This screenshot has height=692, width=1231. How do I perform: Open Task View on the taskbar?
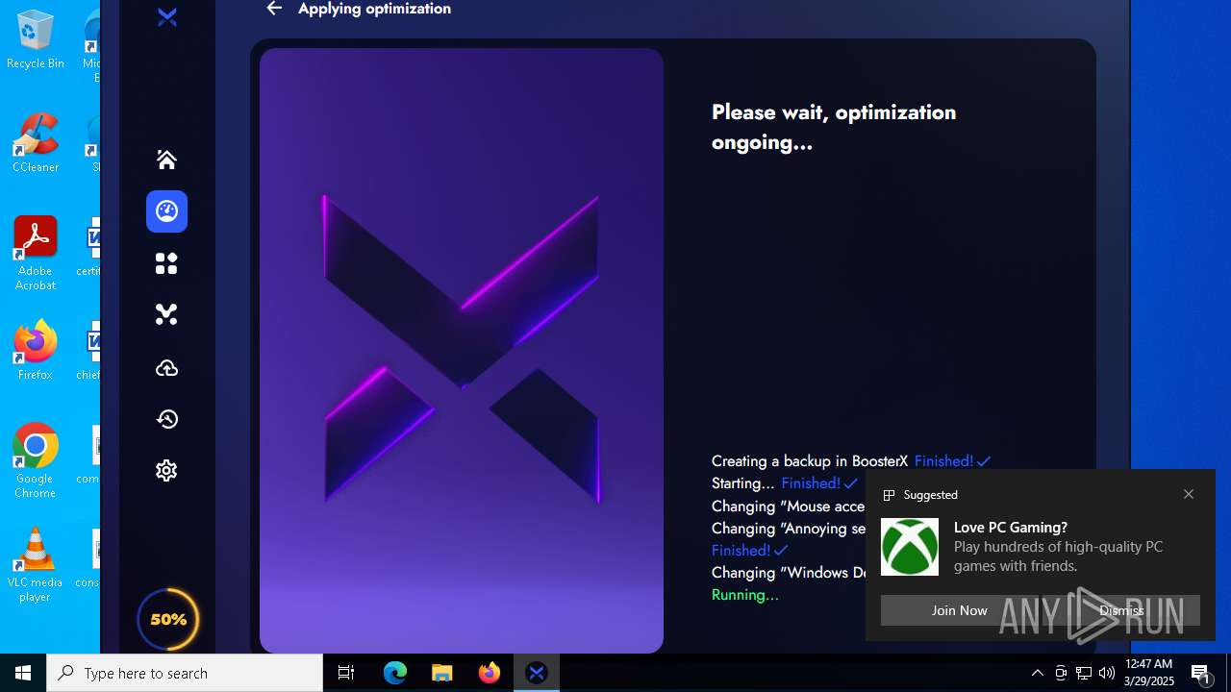point(346,673)
